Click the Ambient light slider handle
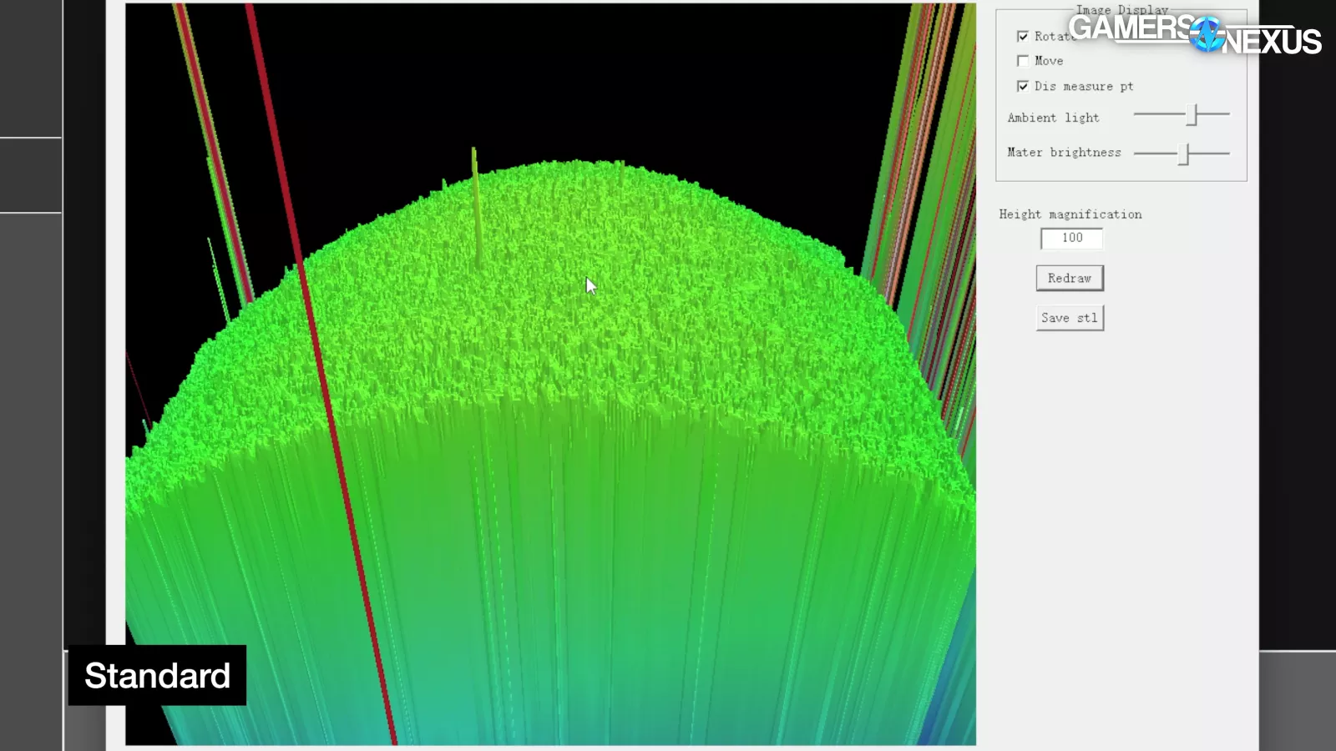Viewport: 1336px width, 751px height. (x=1192, y=114)
